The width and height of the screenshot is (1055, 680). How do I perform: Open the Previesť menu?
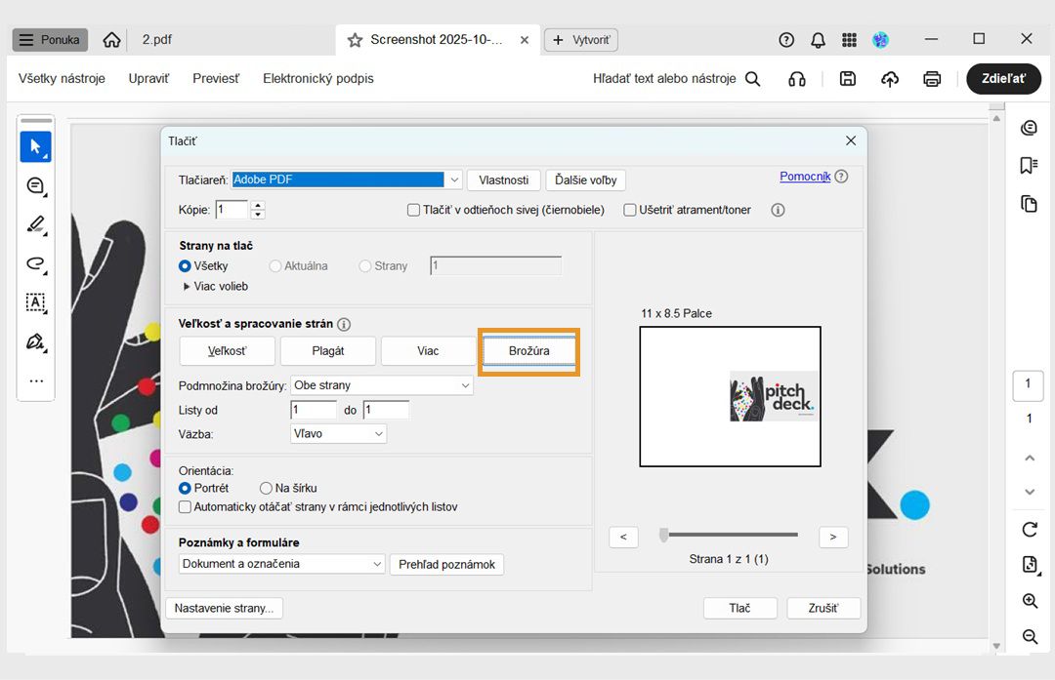tap(216, 79)
